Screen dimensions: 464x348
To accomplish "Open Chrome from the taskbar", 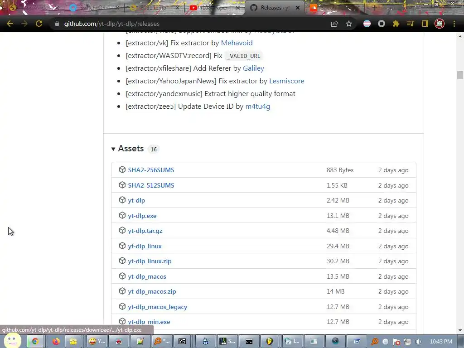I will (x=35, y=342).
